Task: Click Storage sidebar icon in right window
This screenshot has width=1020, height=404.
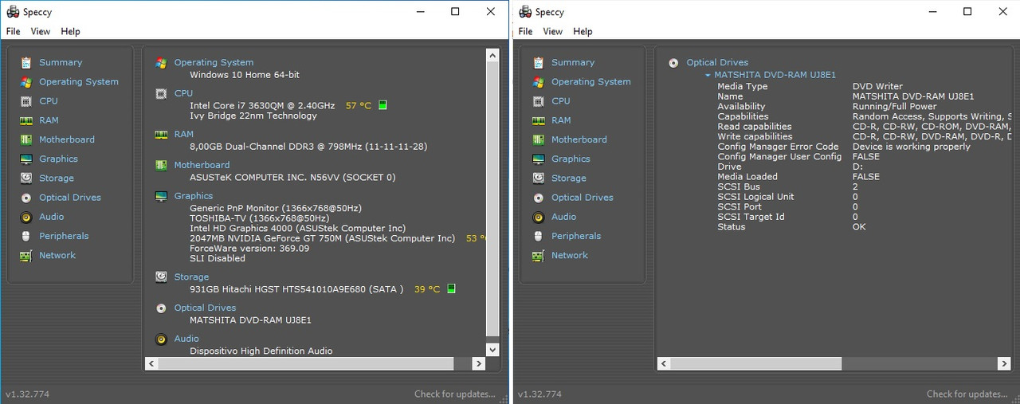Action: pos(539,178)
